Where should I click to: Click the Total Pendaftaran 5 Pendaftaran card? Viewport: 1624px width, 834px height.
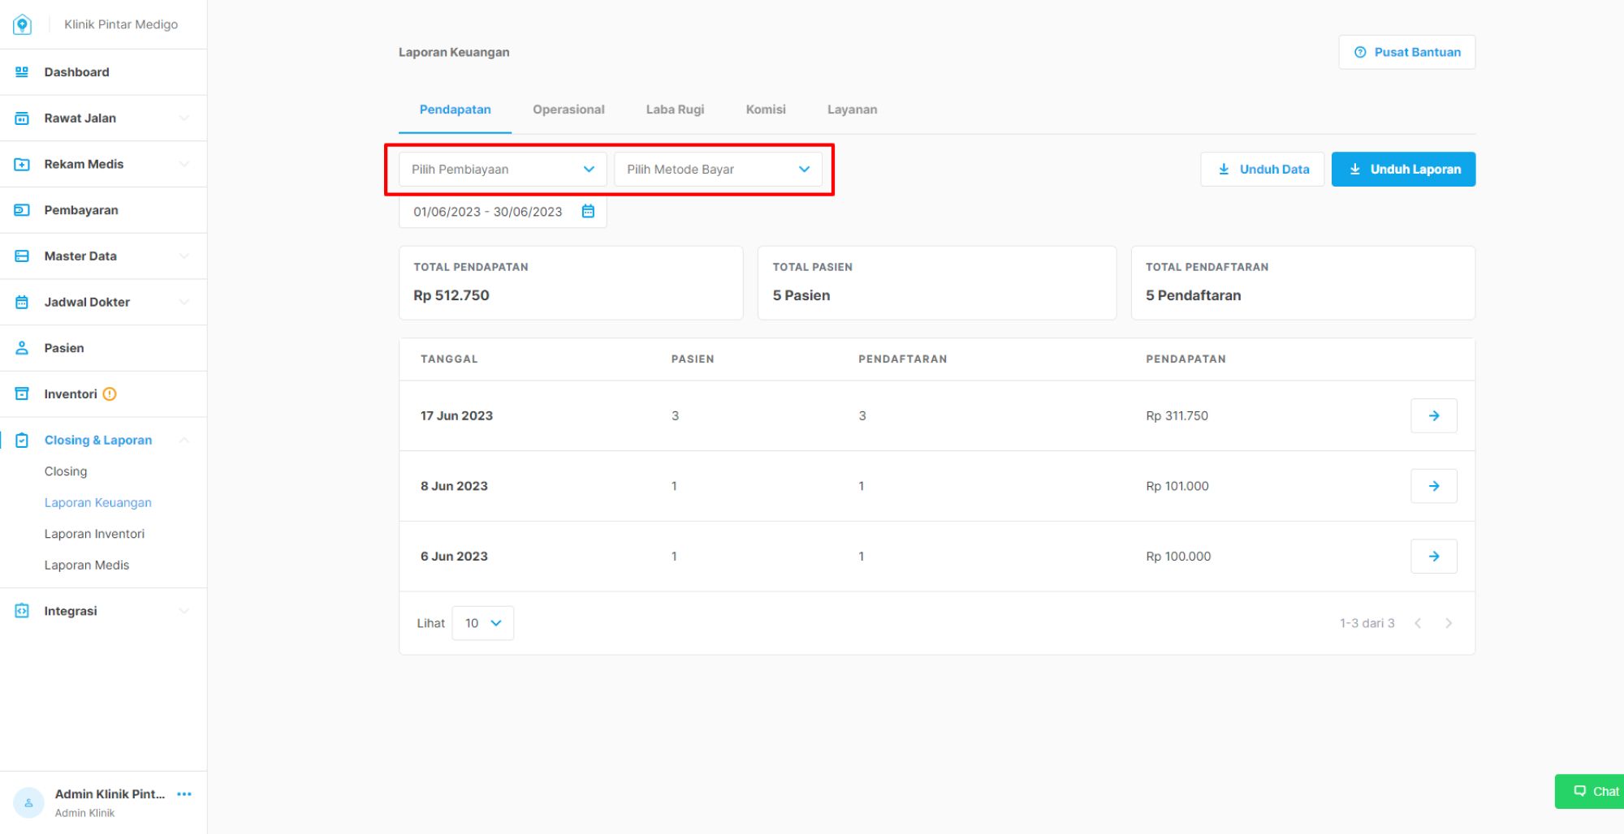(x=1303, y=283)
